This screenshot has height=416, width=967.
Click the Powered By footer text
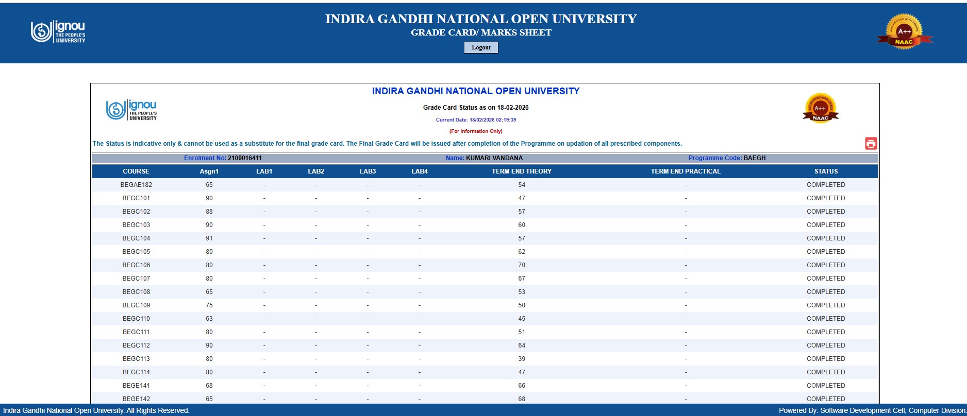[873, 410]
